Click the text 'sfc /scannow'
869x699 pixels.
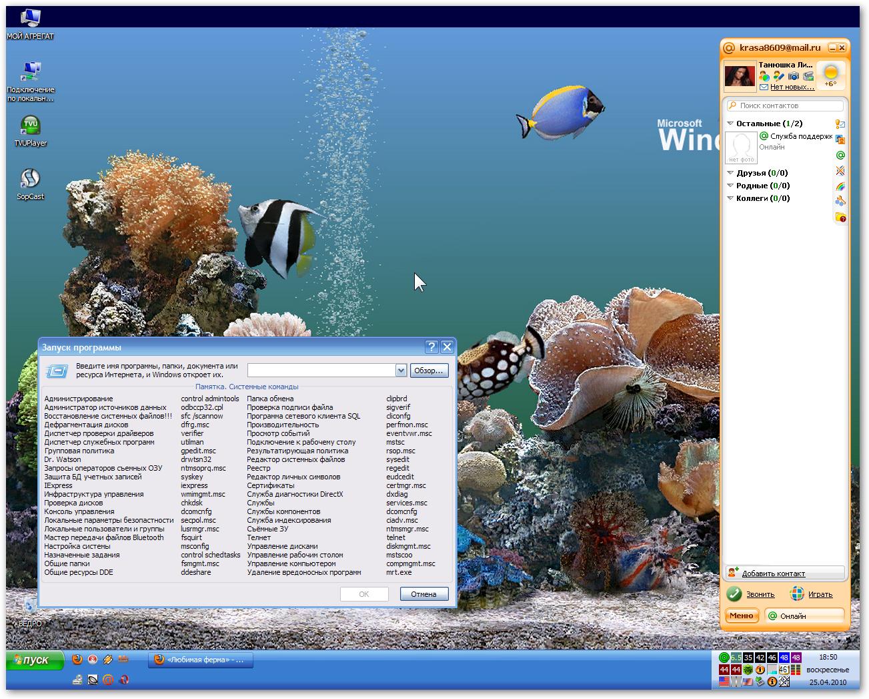[202, 416]
